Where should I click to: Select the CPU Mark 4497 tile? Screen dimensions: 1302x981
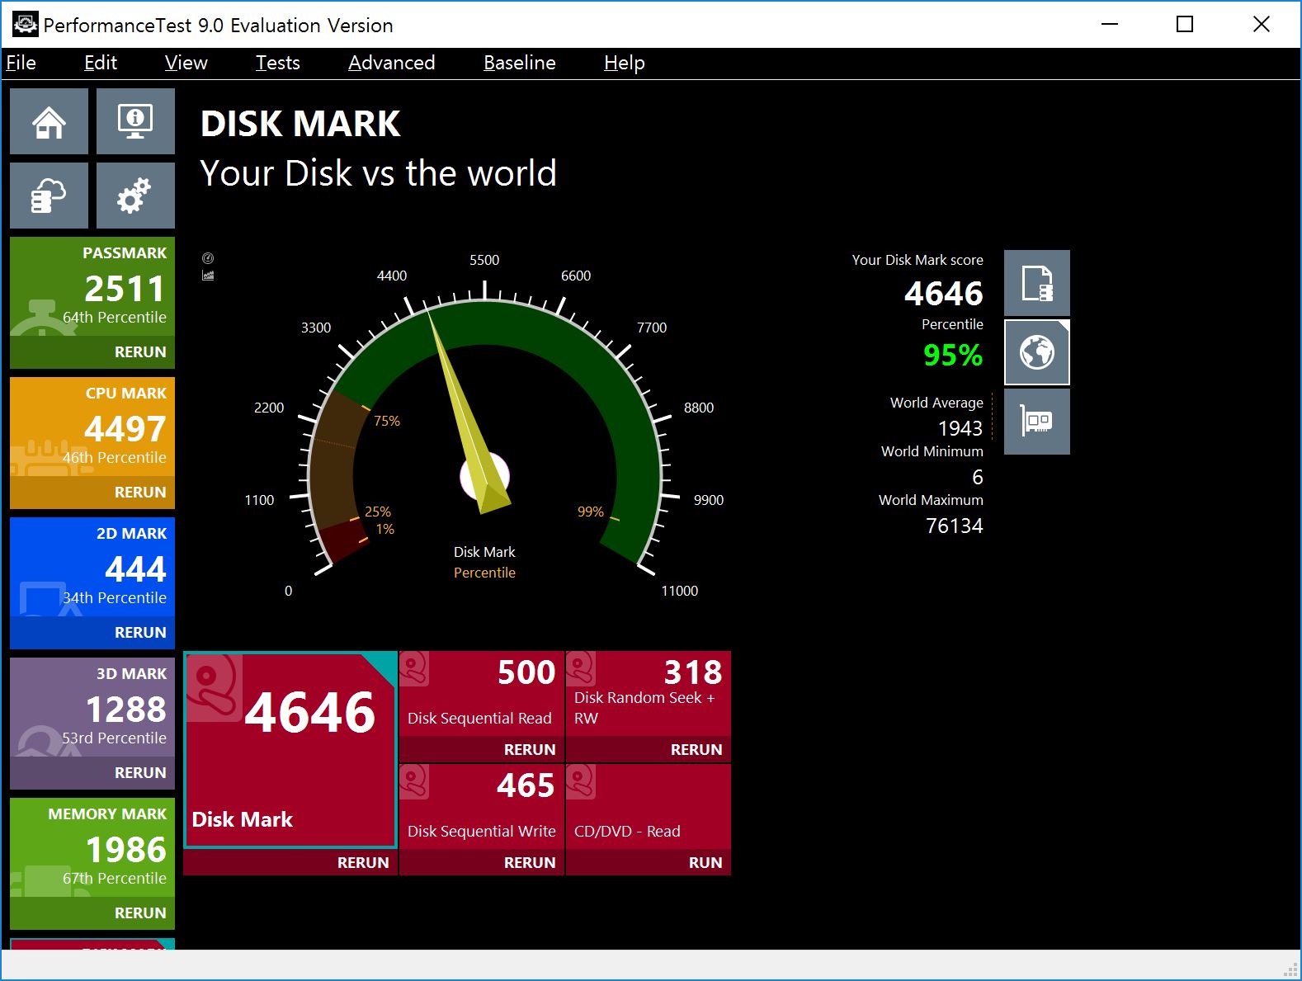pos(92,427)
